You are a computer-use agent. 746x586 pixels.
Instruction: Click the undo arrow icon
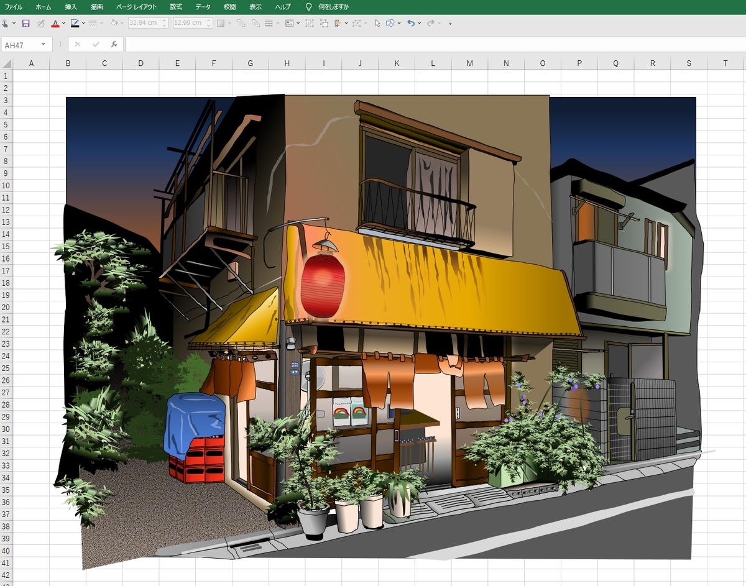click(411, 23)
